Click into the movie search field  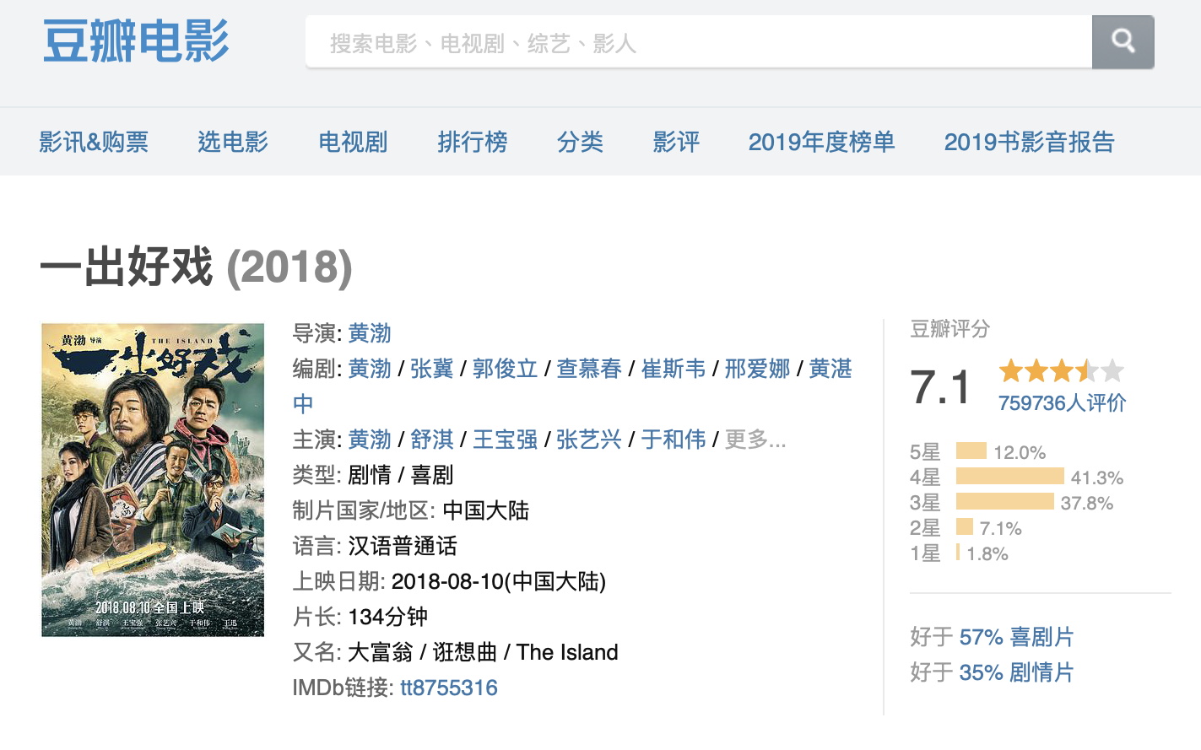[x=698, y=42]
